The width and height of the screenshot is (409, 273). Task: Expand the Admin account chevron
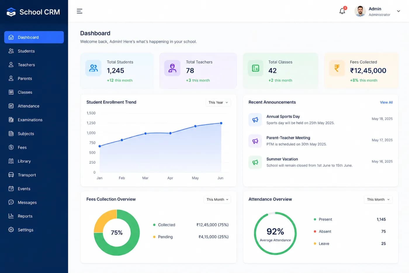click(398, 11)
